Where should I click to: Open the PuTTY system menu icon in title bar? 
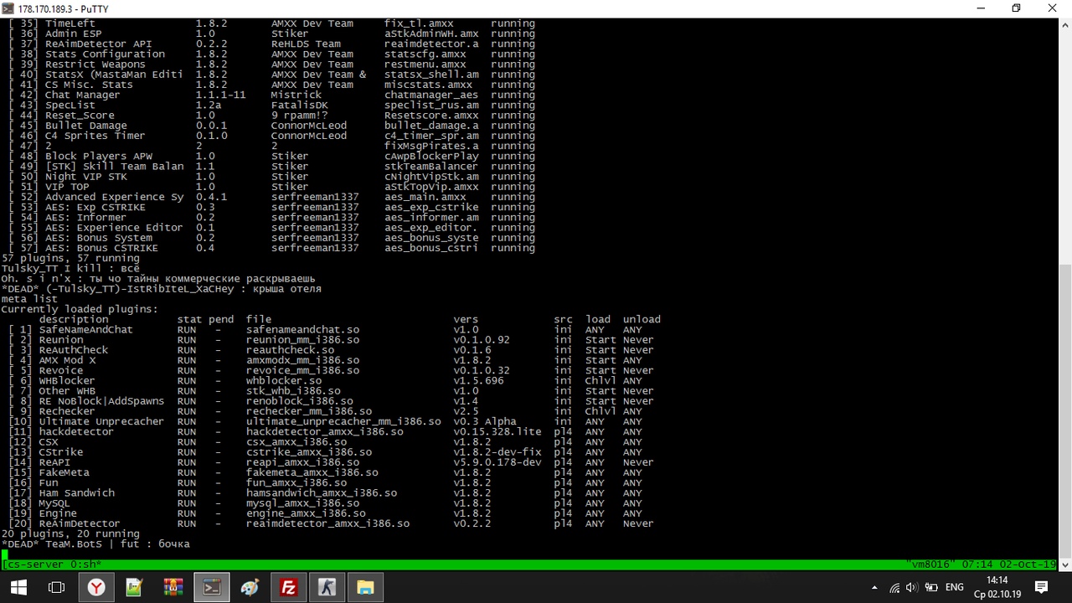10,8
